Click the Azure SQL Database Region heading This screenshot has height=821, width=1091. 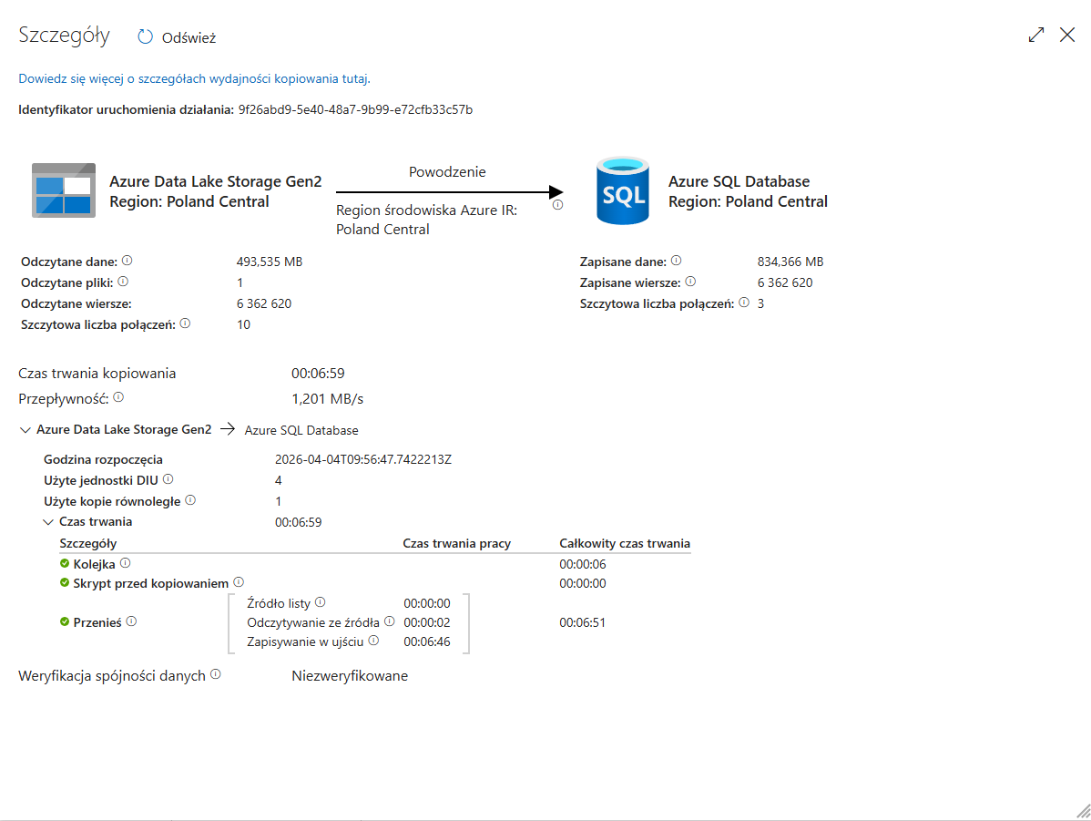coord(748,191)
